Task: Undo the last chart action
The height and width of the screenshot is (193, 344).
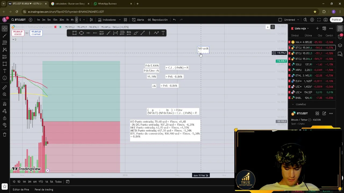Action: point(174,20)
